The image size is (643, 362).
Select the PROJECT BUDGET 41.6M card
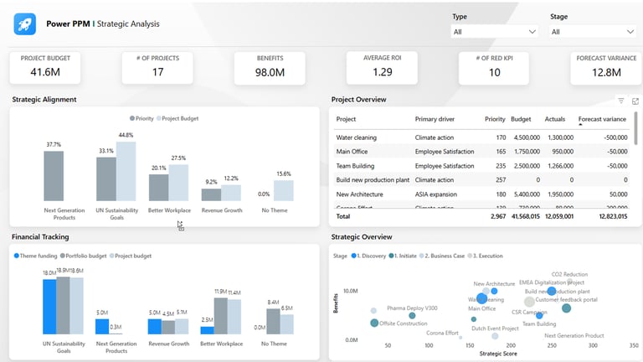click(45, 67)
